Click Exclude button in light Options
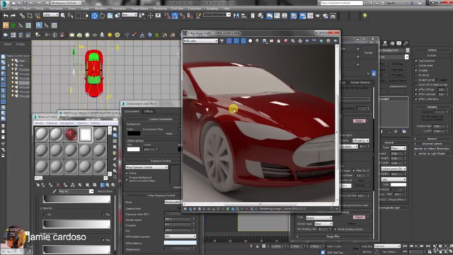 [432, 55]
